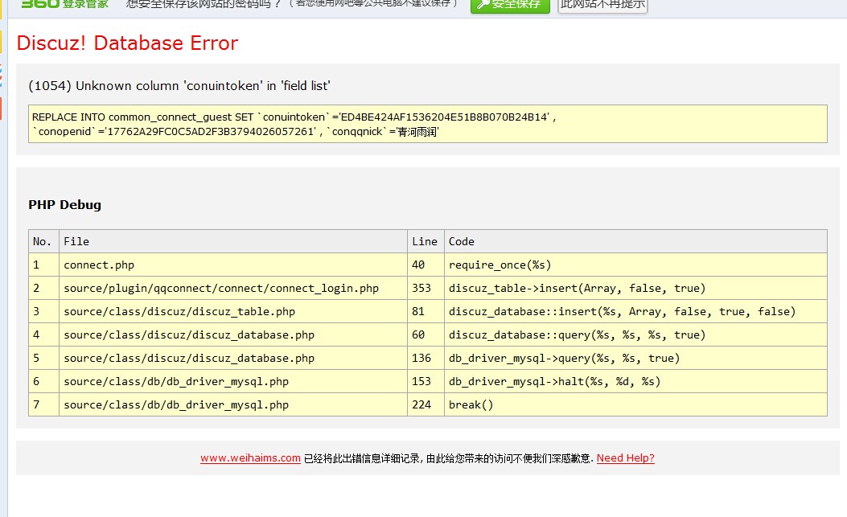Click the Discuz! Database Error heading

tap(127, 43)
